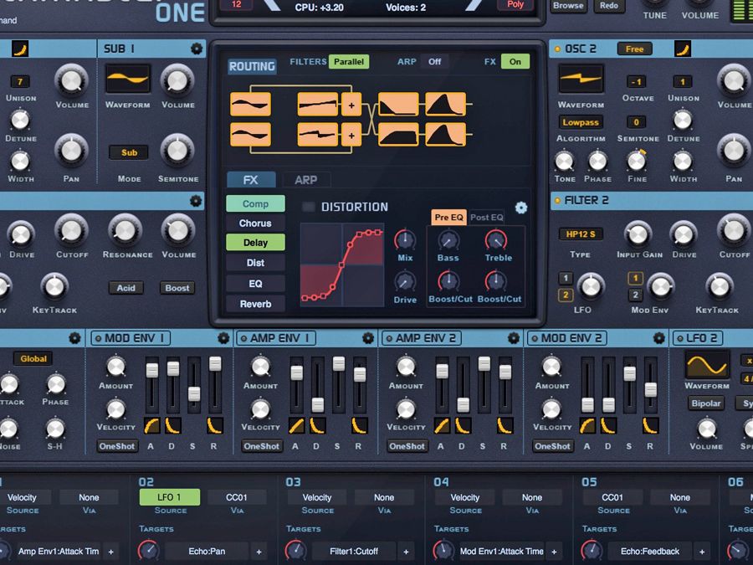Click the distortion Mix knob
The image size is (753, 565).
pyautogui.click(x=405, y=239)
